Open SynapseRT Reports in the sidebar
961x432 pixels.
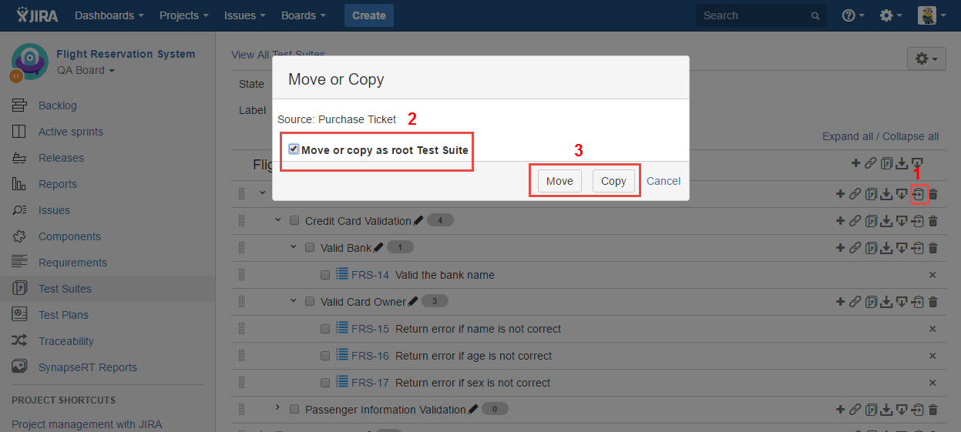(x=88, y=367)
